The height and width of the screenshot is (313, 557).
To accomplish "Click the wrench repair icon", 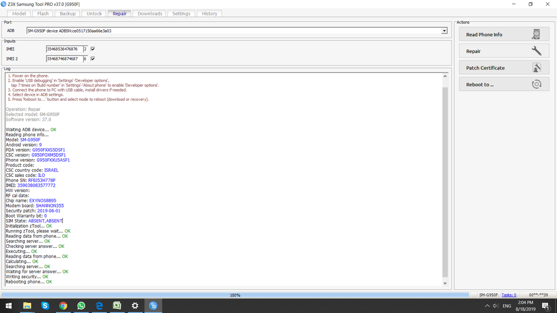I will click(537, 51).
